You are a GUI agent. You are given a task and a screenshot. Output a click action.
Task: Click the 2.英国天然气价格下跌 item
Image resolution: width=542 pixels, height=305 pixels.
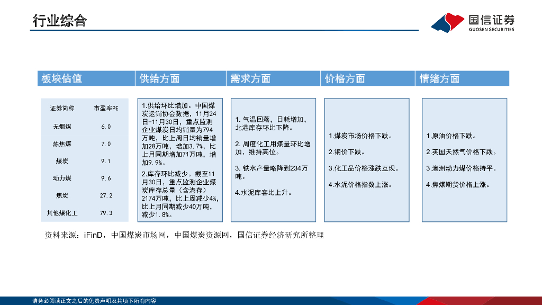click(462, 152)
